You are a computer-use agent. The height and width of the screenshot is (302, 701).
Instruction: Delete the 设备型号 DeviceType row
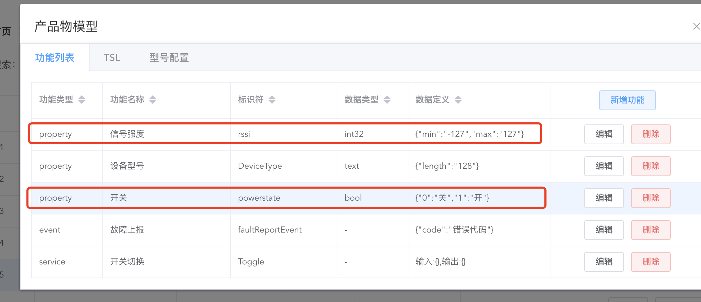click(651, 166)
